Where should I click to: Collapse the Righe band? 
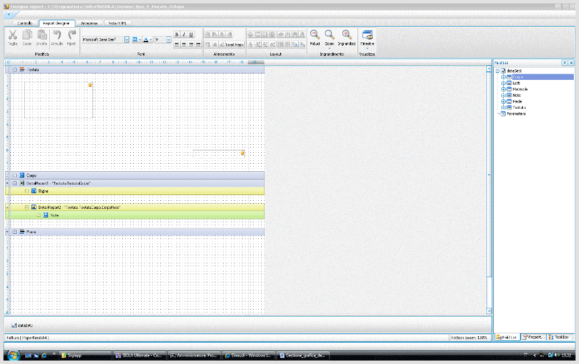(27, 191)
